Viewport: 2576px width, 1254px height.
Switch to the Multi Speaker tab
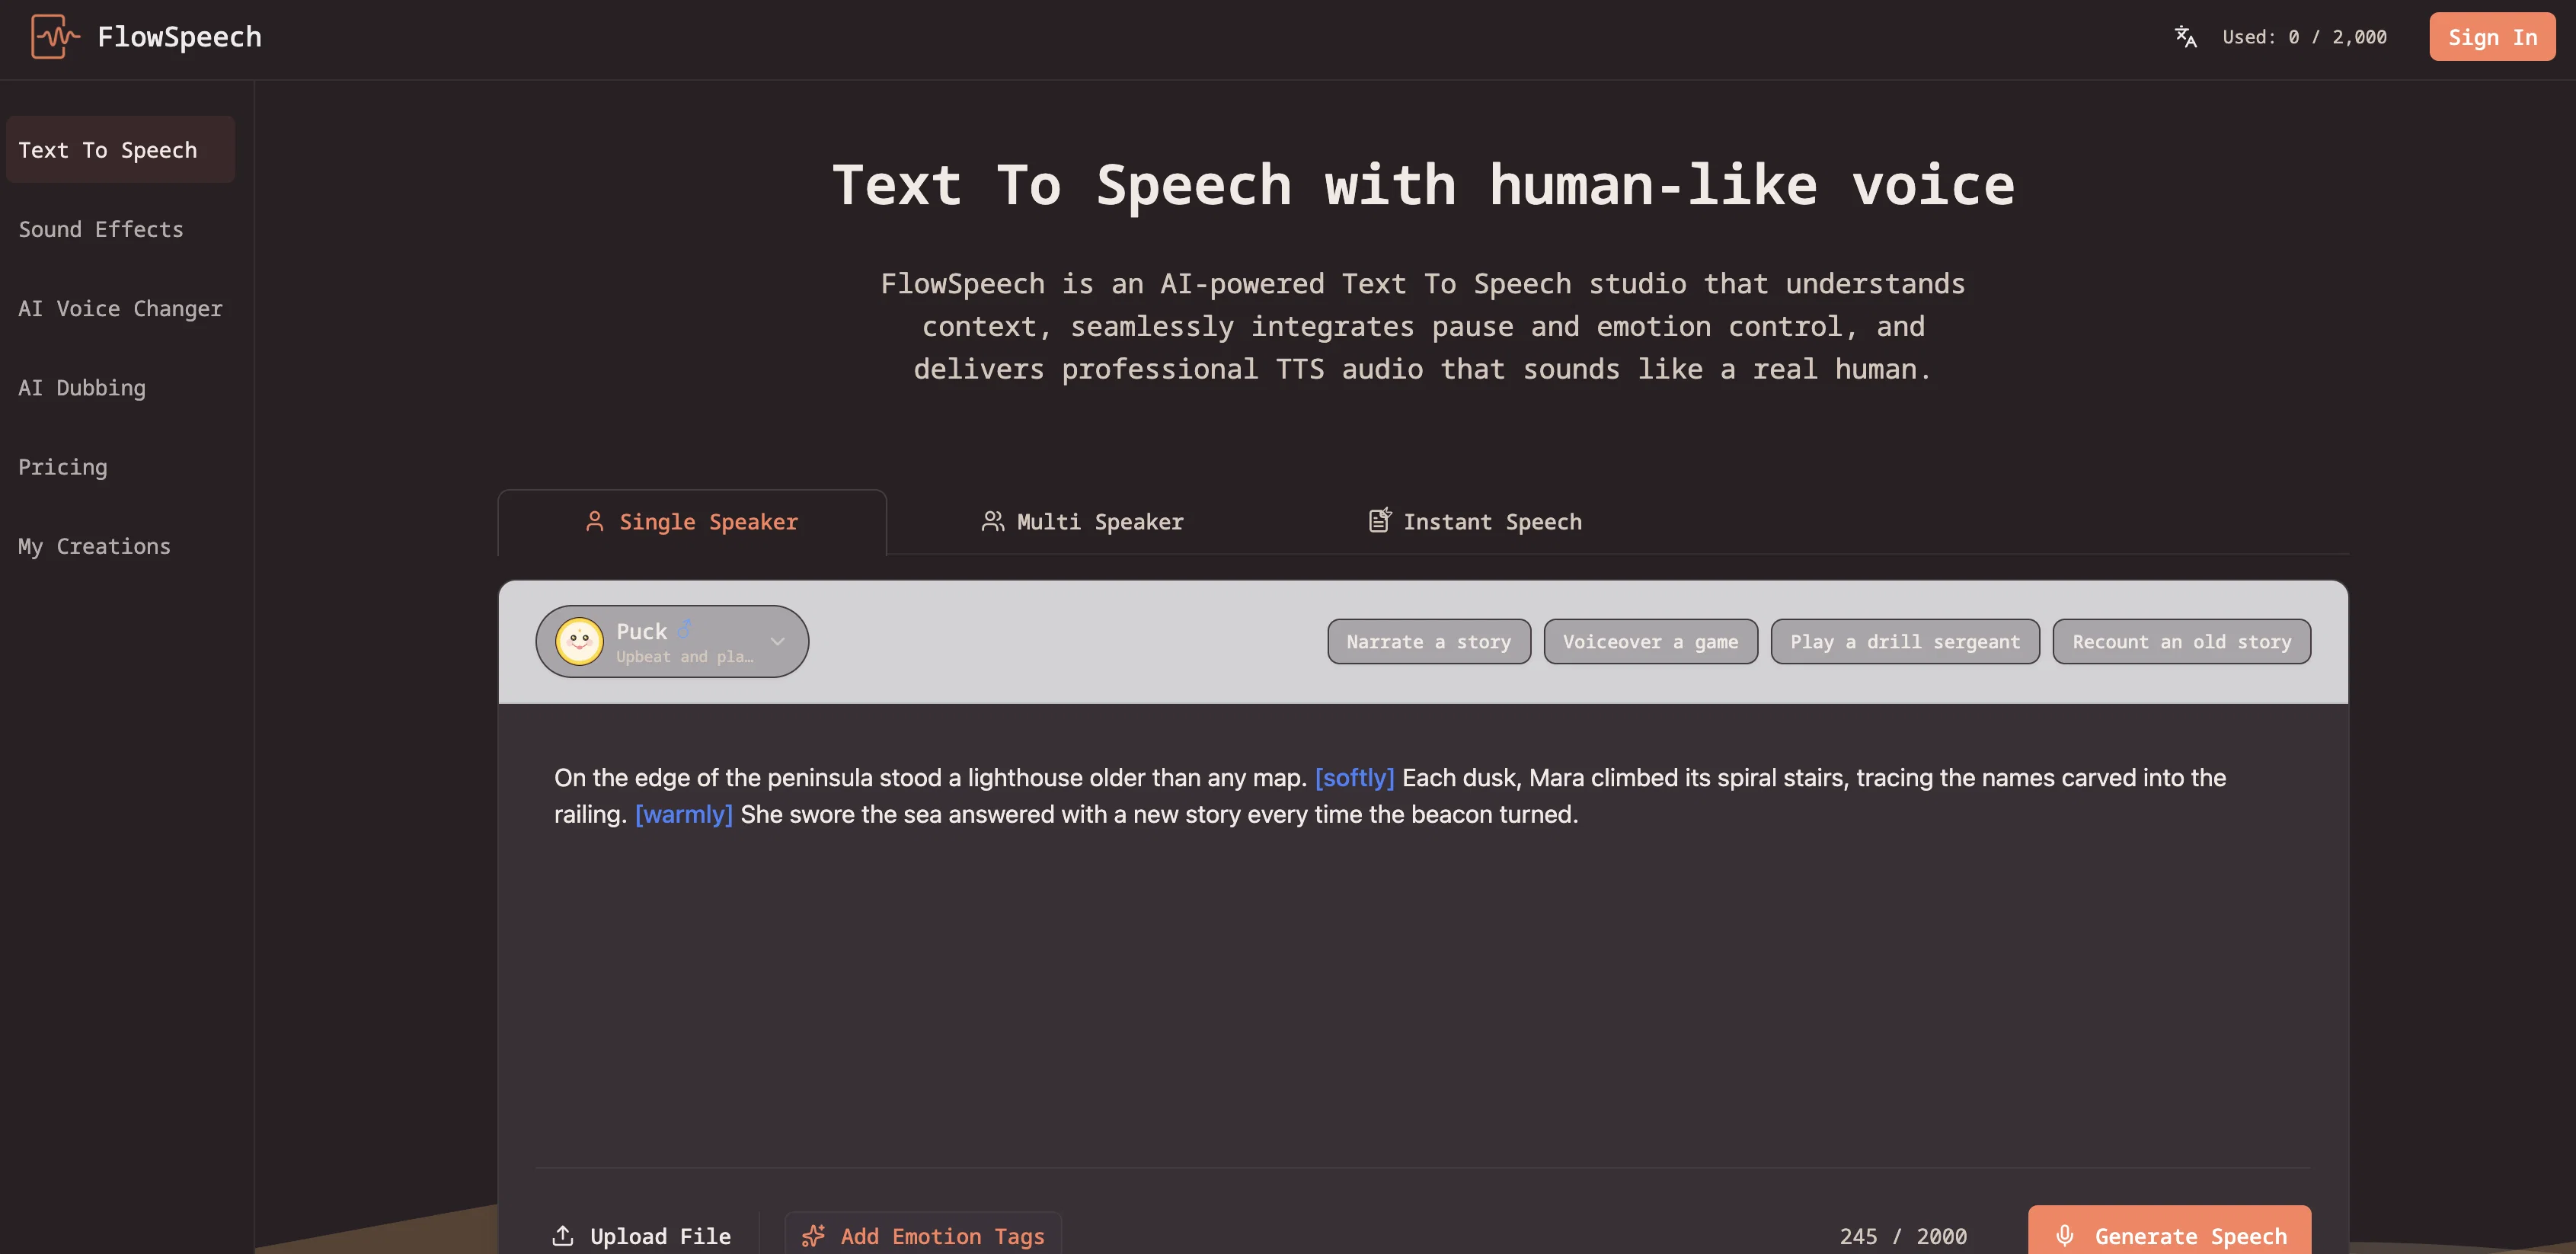click(1082, 522)
